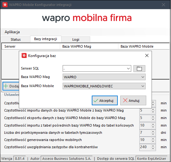Click the Konfiguracja baz dialog gear icon
This screenshot has width=171, height=162.
pos(24,56)
